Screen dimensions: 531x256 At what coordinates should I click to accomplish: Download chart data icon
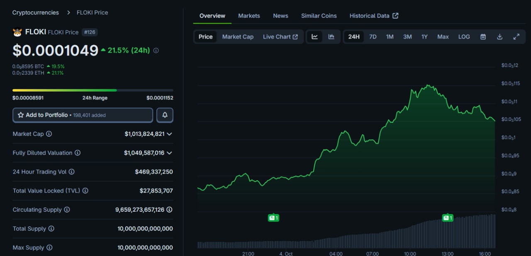click(x=499, y=37)
